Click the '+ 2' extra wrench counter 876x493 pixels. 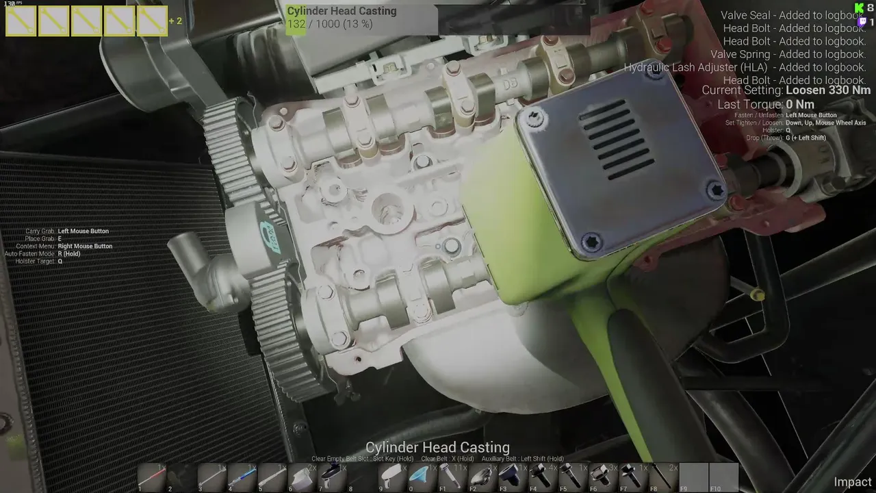point(176,21)
